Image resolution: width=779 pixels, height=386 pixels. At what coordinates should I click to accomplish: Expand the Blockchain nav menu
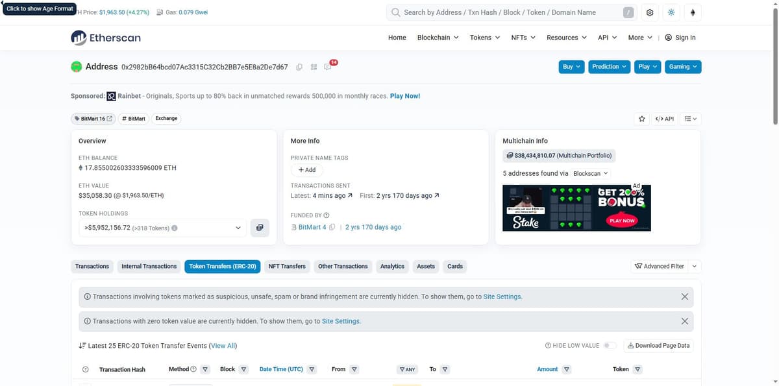[x=438, y=38]
